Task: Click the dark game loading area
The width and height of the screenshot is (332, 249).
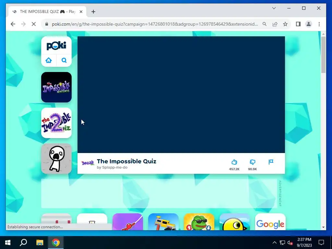Action: (x=181, y=94)
